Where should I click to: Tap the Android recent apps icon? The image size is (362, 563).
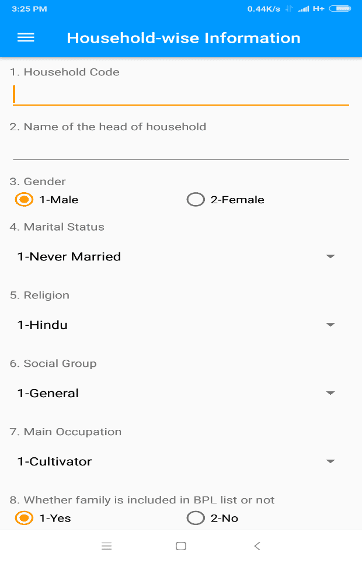(x=106, y=546)
